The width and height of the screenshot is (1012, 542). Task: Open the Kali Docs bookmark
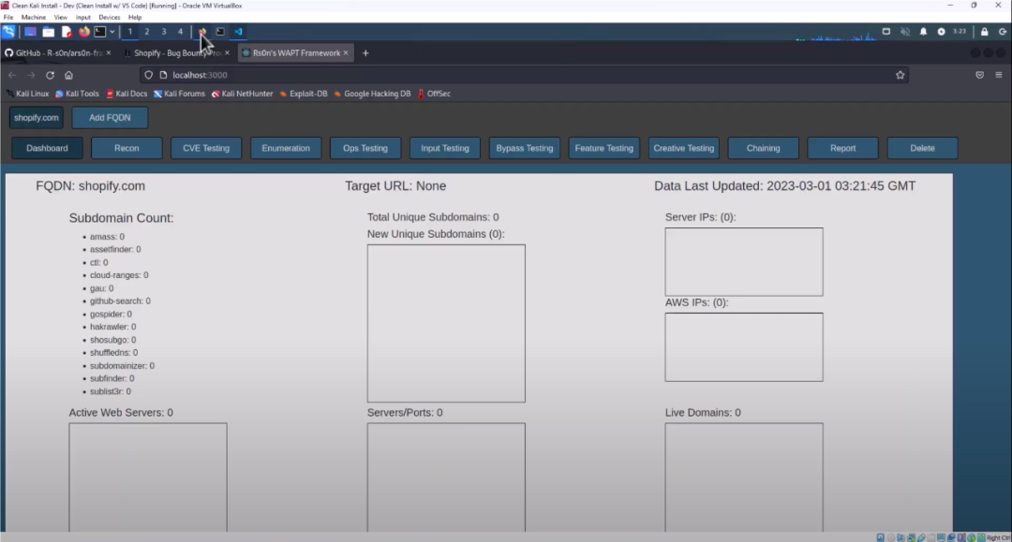pos(126,94)
